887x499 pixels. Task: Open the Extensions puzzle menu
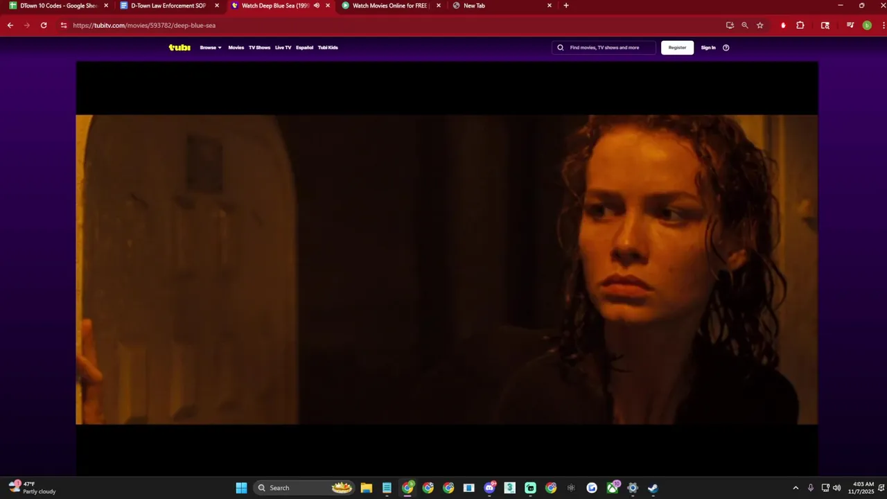(x=800, y=26)
